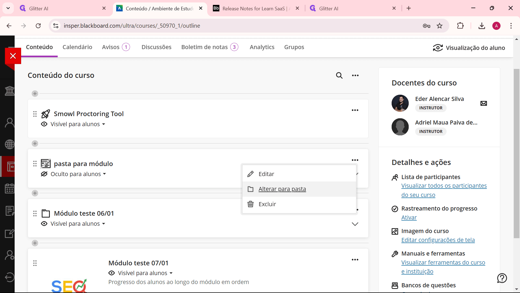Open the Grupos tab
This screenshot has height=293, width=520.
[294, 47]
